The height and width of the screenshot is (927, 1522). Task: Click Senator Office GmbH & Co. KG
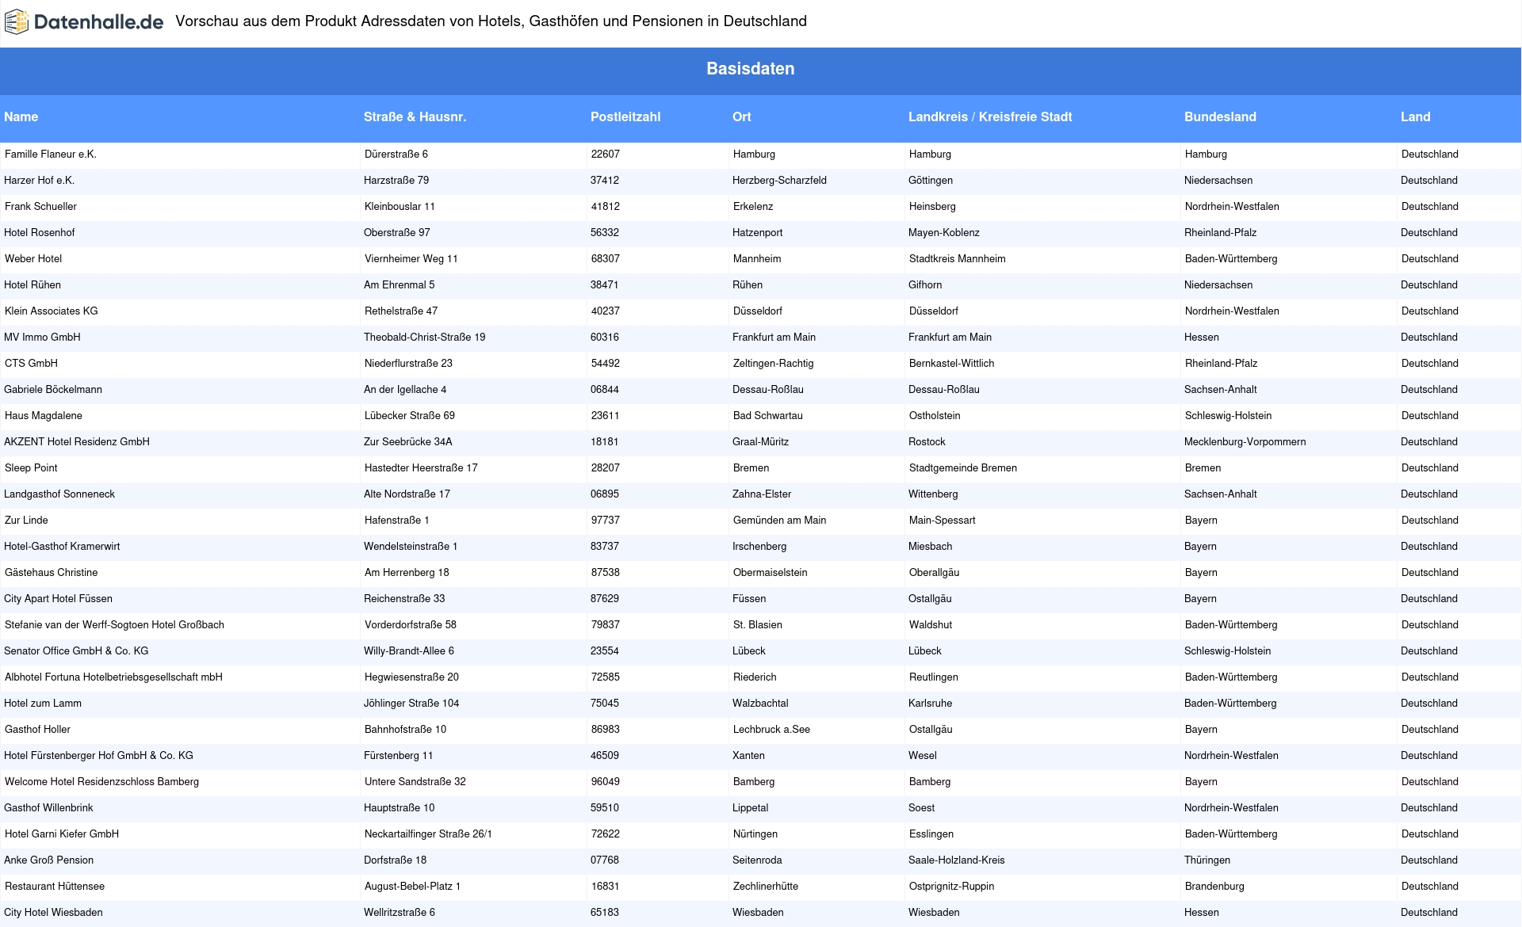(76, 651)
